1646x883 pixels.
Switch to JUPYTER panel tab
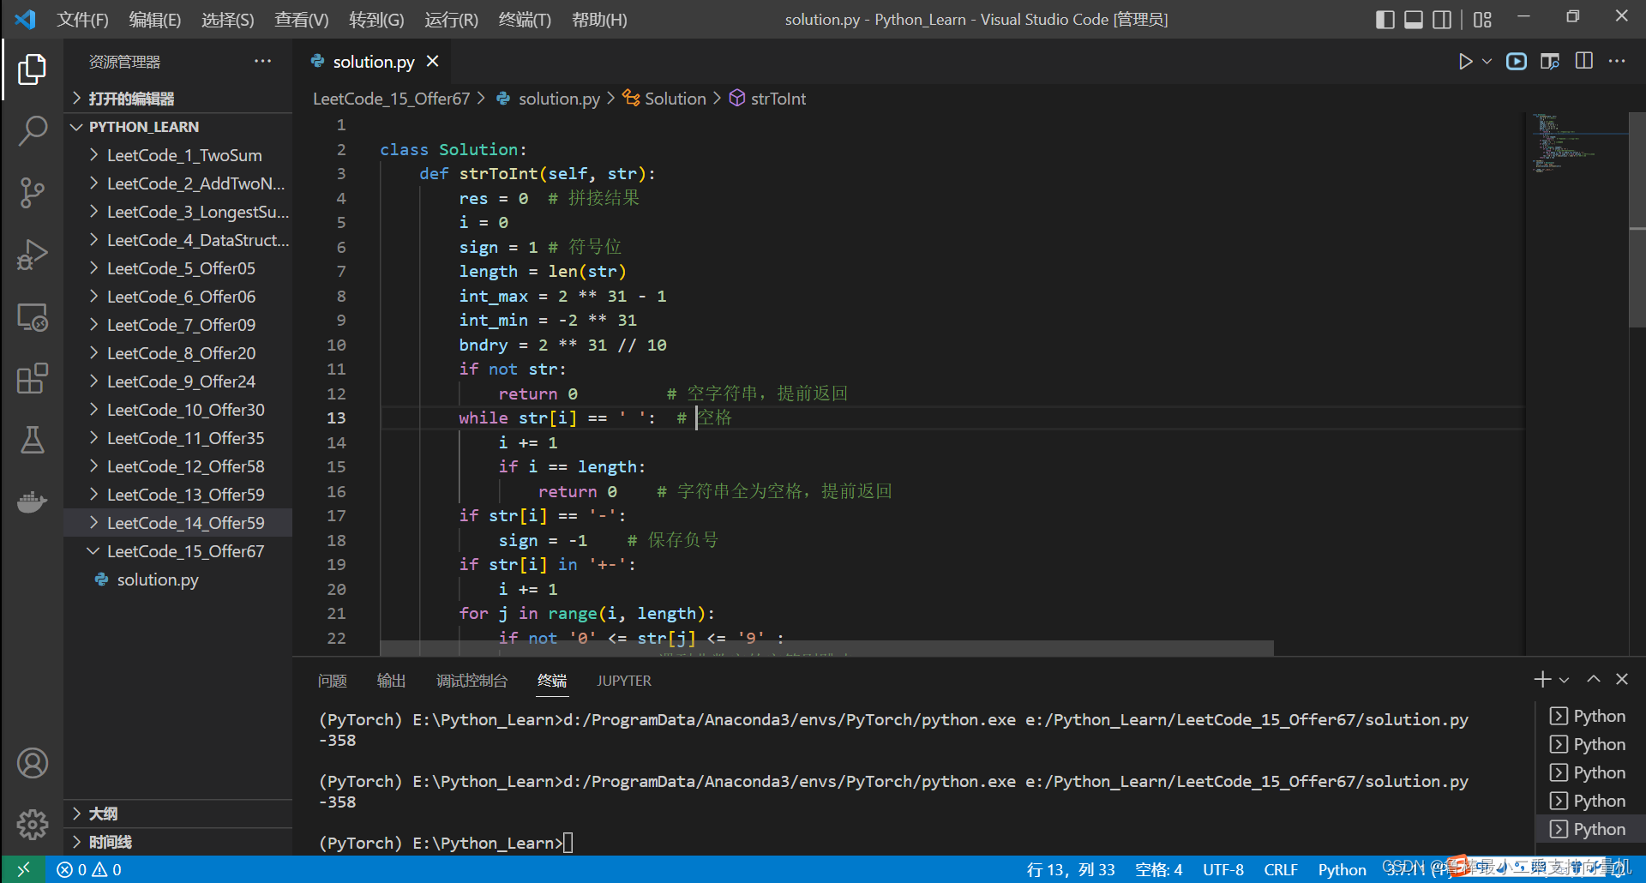(x=624, y=681)
